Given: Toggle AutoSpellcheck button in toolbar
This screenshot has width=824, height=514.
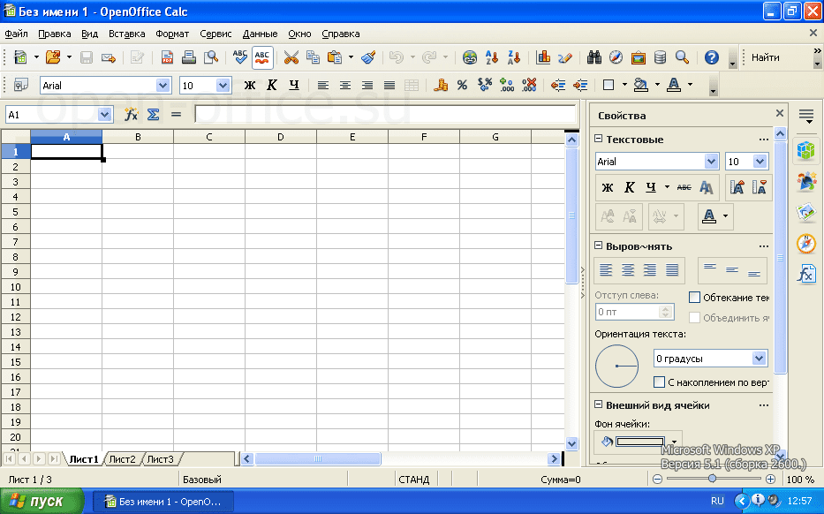Looking at the screenshot, I should tap(261, 57).
